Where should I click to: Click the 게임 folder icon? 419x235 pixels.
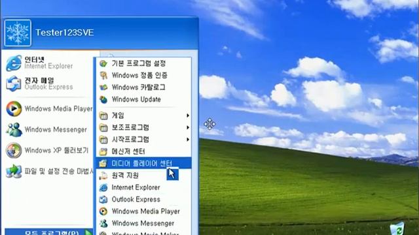[x=103, y=116]
